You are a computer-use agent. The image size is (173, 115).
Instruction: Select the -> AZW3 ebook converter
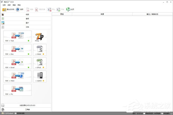pos(40,76)
